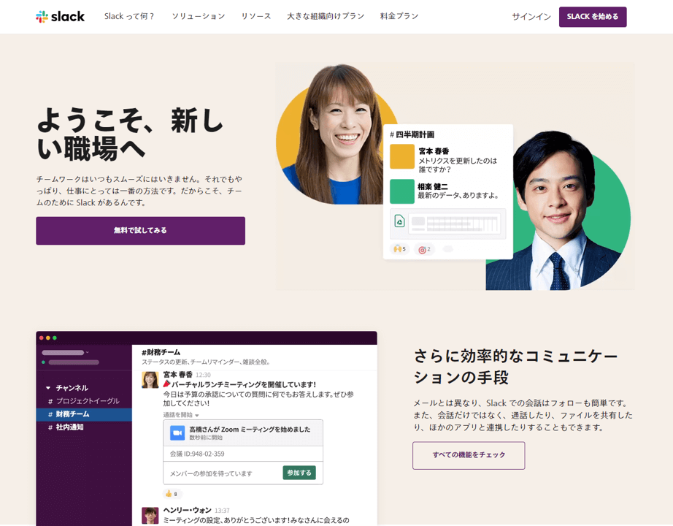Screen dimensions: 673x526
Task: Click the 無料で試してみる button
Action: coord(140,230)
